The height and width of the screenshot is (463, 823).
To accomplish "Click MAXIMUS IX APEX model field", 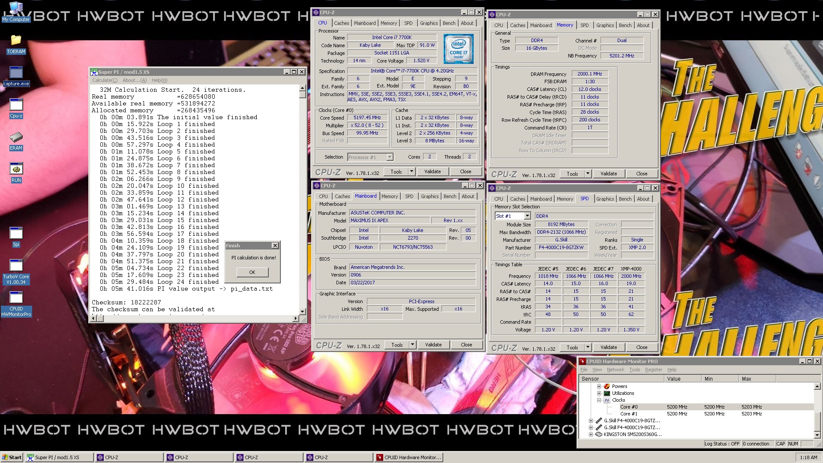I will pyautogui.click(x=389, y=220).
